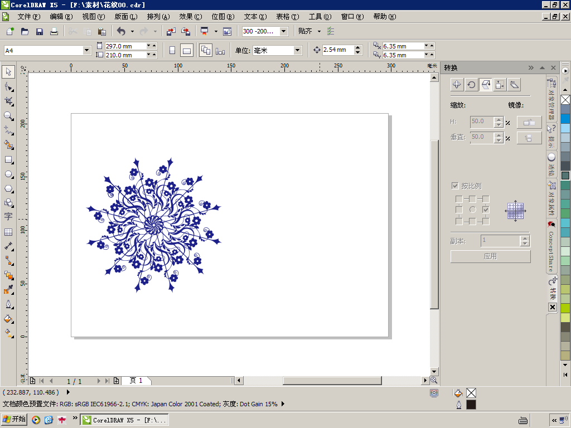The height and width of the screenshot is (428, 571).
Task: Select the Shape tool
Action: click(8, 87)
